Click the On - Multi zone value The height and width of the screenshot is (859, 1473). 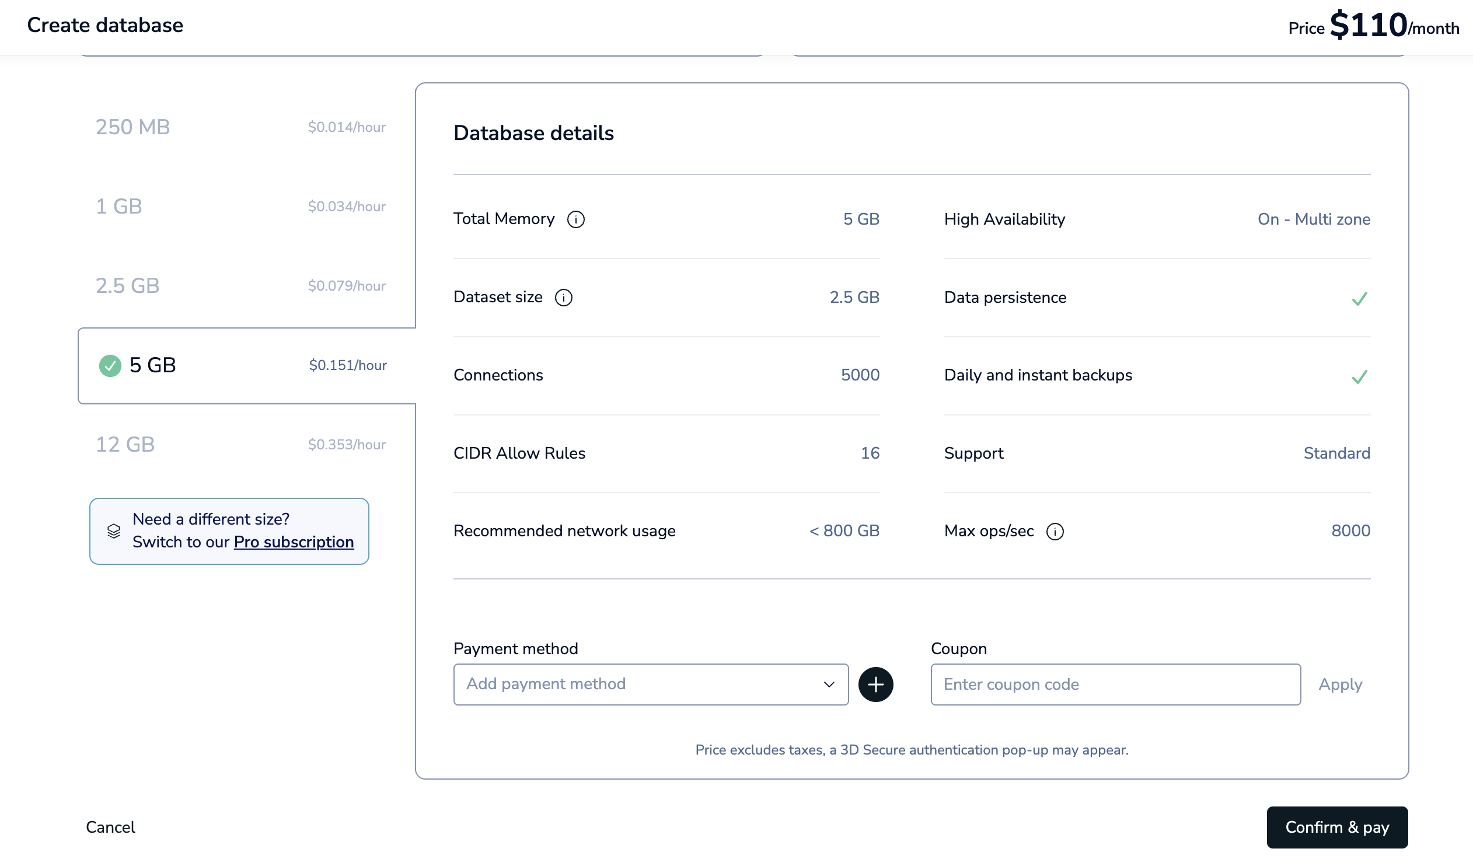[1314, 219]
